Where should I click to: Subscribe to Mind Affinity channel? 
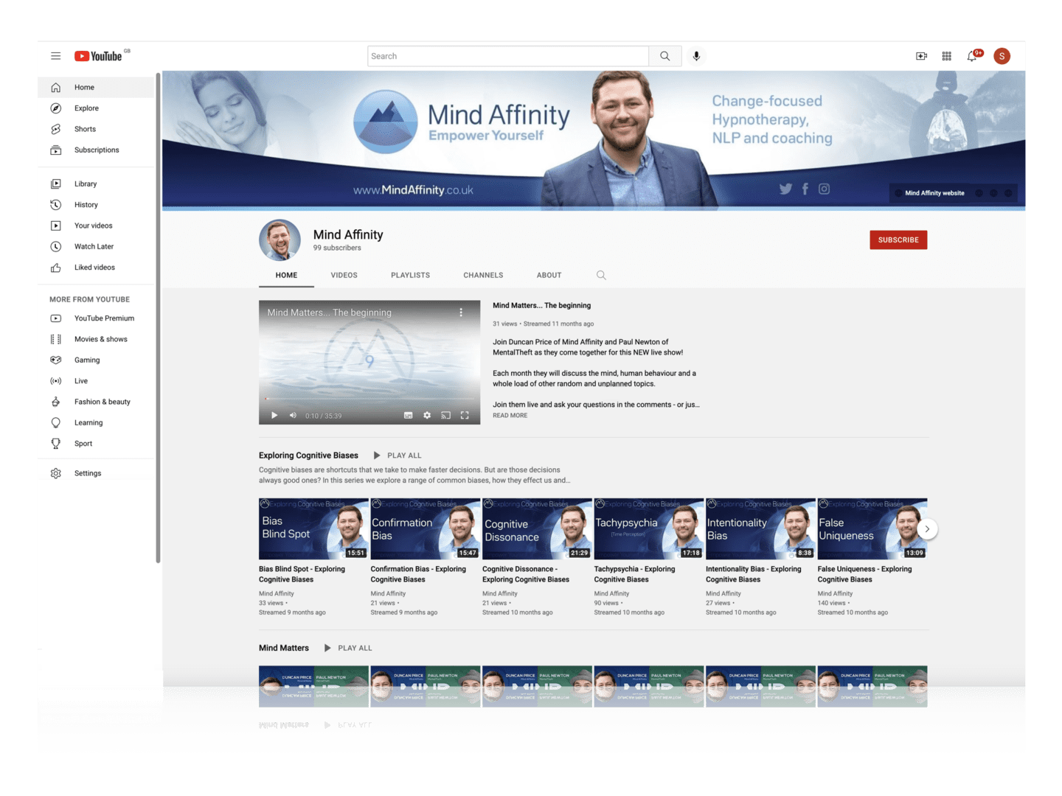point(898,240)
